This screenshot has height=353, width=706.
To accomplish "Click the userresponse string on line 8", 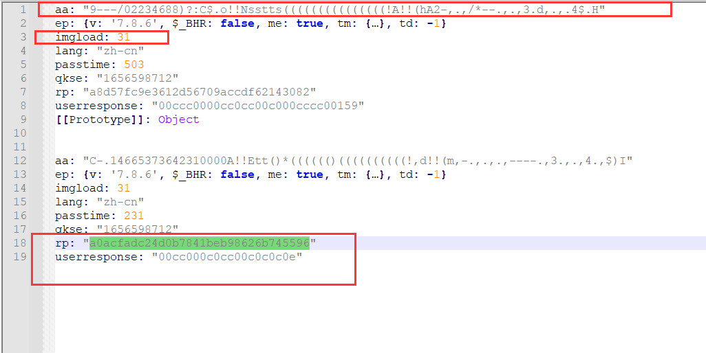I will pos(258,106).
